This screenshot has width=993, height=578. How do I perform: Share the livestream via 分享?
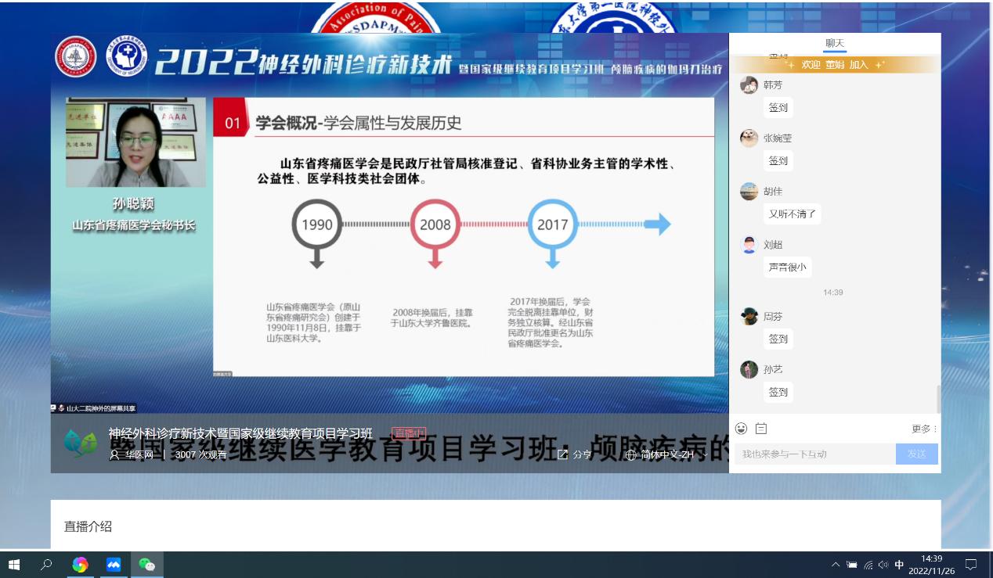click(574, 454)
